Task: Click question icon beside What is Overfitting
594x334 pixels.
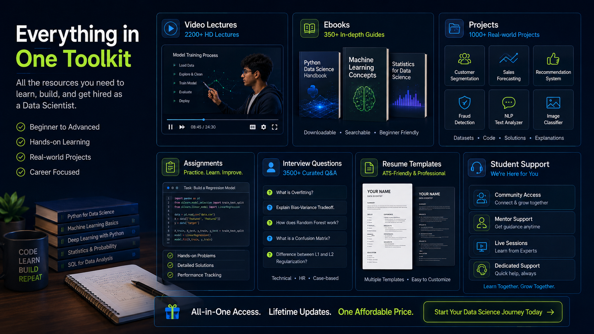Action: click(x=270, y=192)
